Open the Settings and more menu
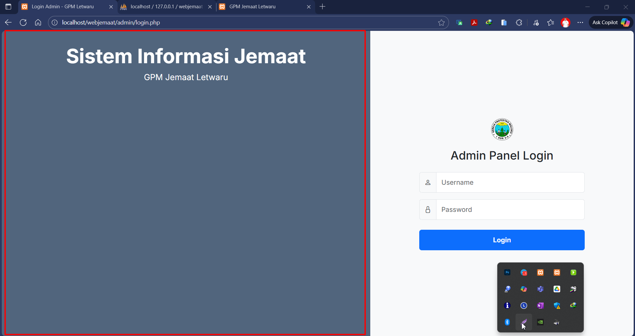The image size is (635, 336). (x=580, y=22)
